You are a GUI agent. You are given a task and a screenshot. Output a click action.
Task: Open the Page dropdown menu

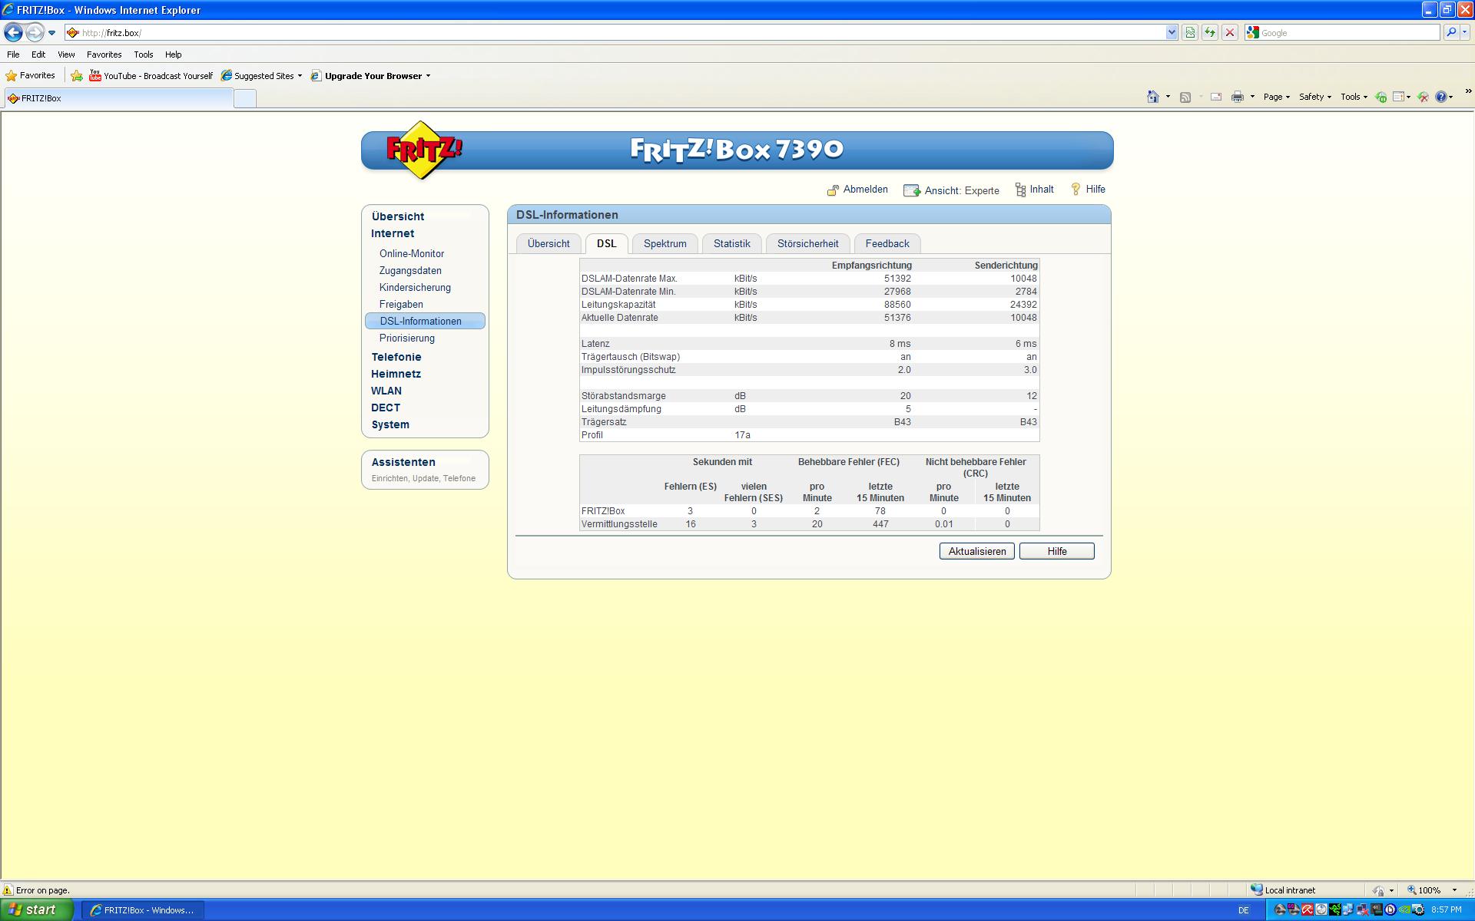(1276, 97)
